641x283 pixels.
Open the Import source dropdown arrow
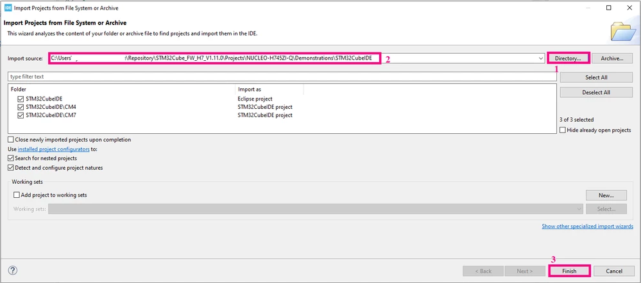(x=541, y=58)
